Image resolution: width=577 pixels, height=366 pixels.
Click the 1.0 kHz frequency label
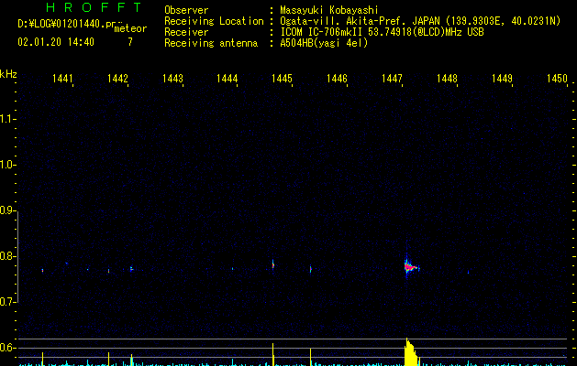(x=7, y=165)
